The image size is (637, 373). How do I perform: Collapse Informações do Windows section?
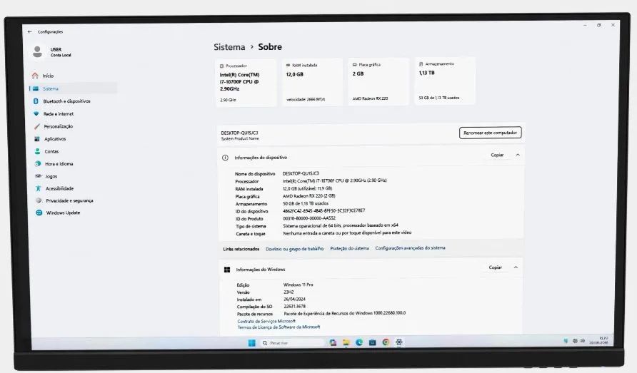click(516, 267)
